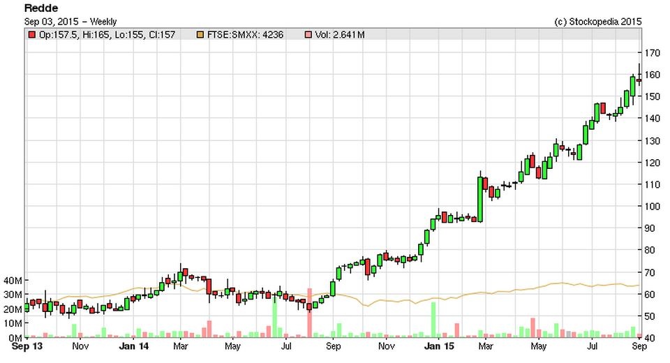Click the 'Jan 14' date axis label
The width and height of the screenshot is (670, 363).
click(x=134, y=346)
